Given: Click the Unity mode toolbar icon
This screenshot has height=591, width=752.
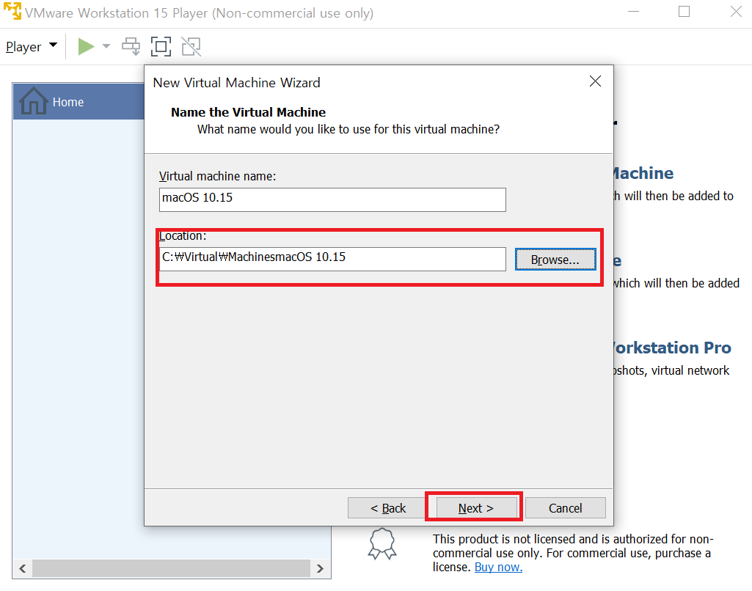Looking at the screenshot, I should click(x=191, y=47).
